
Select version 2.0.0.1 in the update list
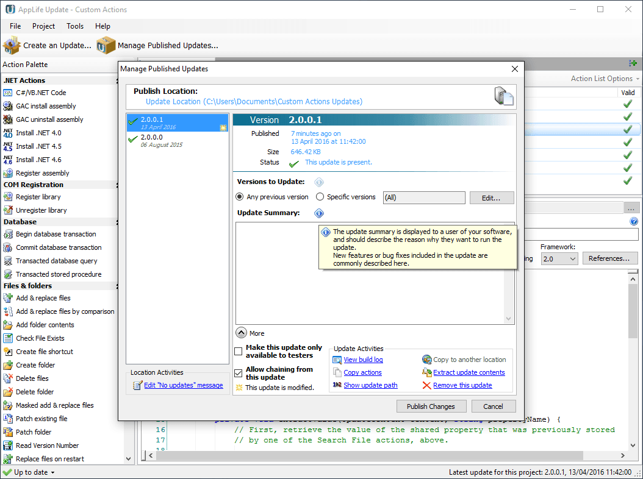point(177,123)
